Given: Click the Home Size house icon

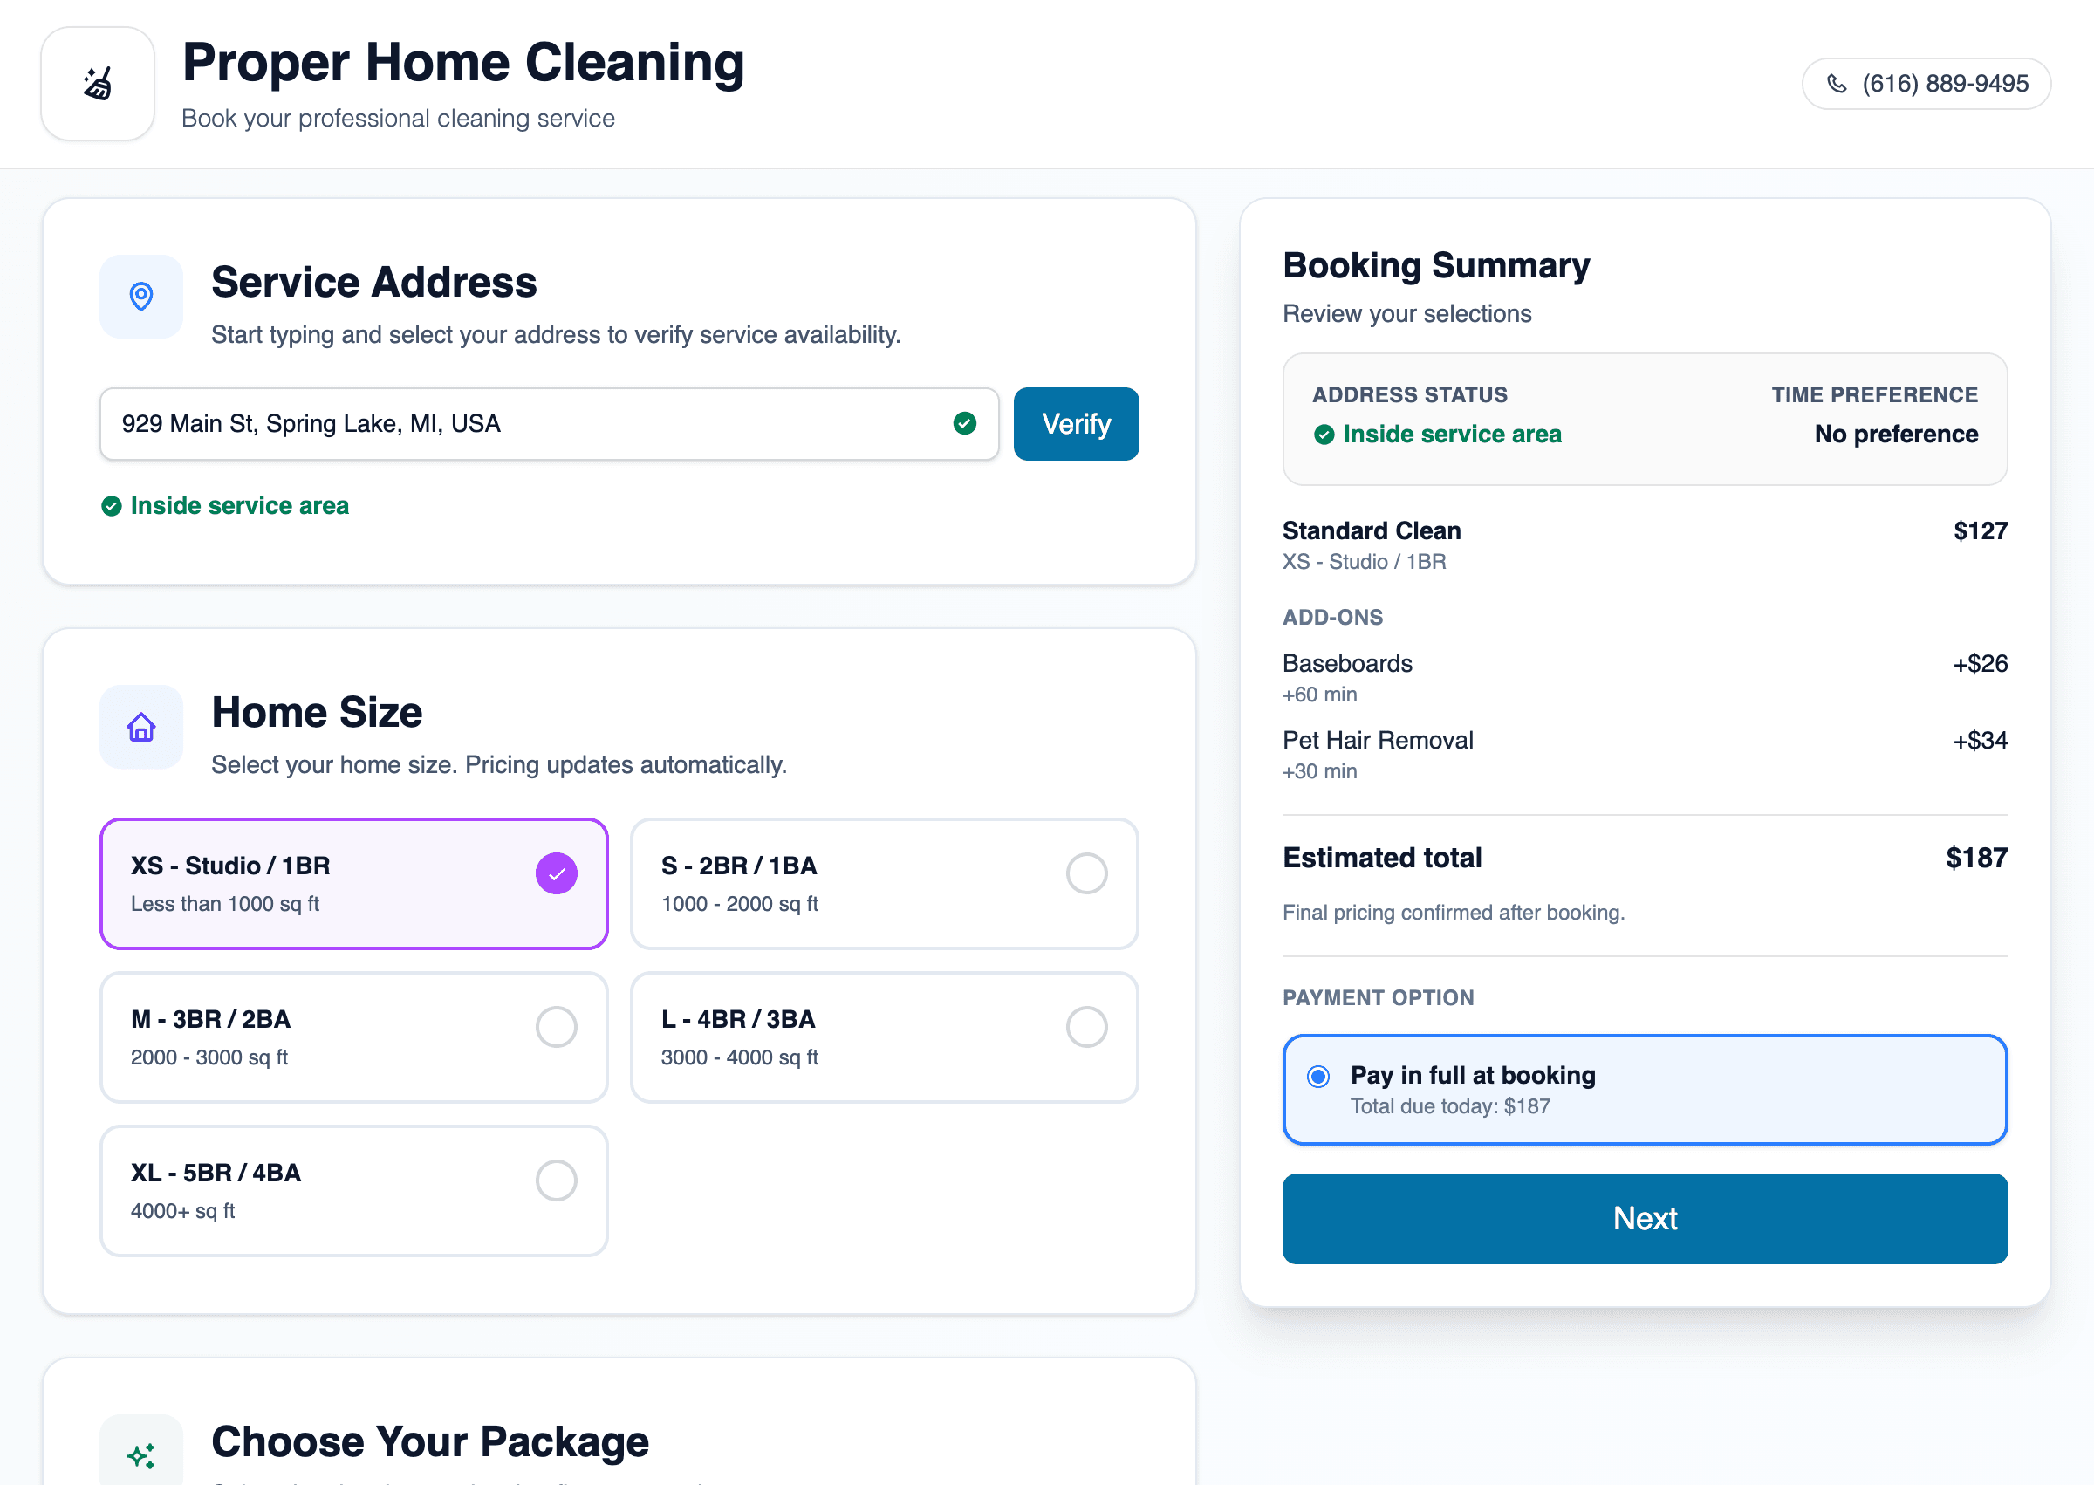Looking at the screenshot, I should [140, 727].
